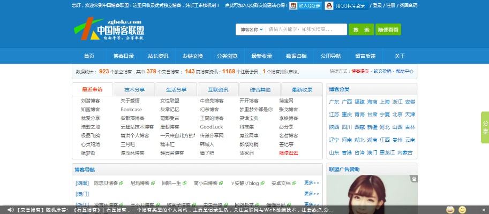Click the 软文投稿 shortcut link
This screenshot has width=489, height=214.
382,71
